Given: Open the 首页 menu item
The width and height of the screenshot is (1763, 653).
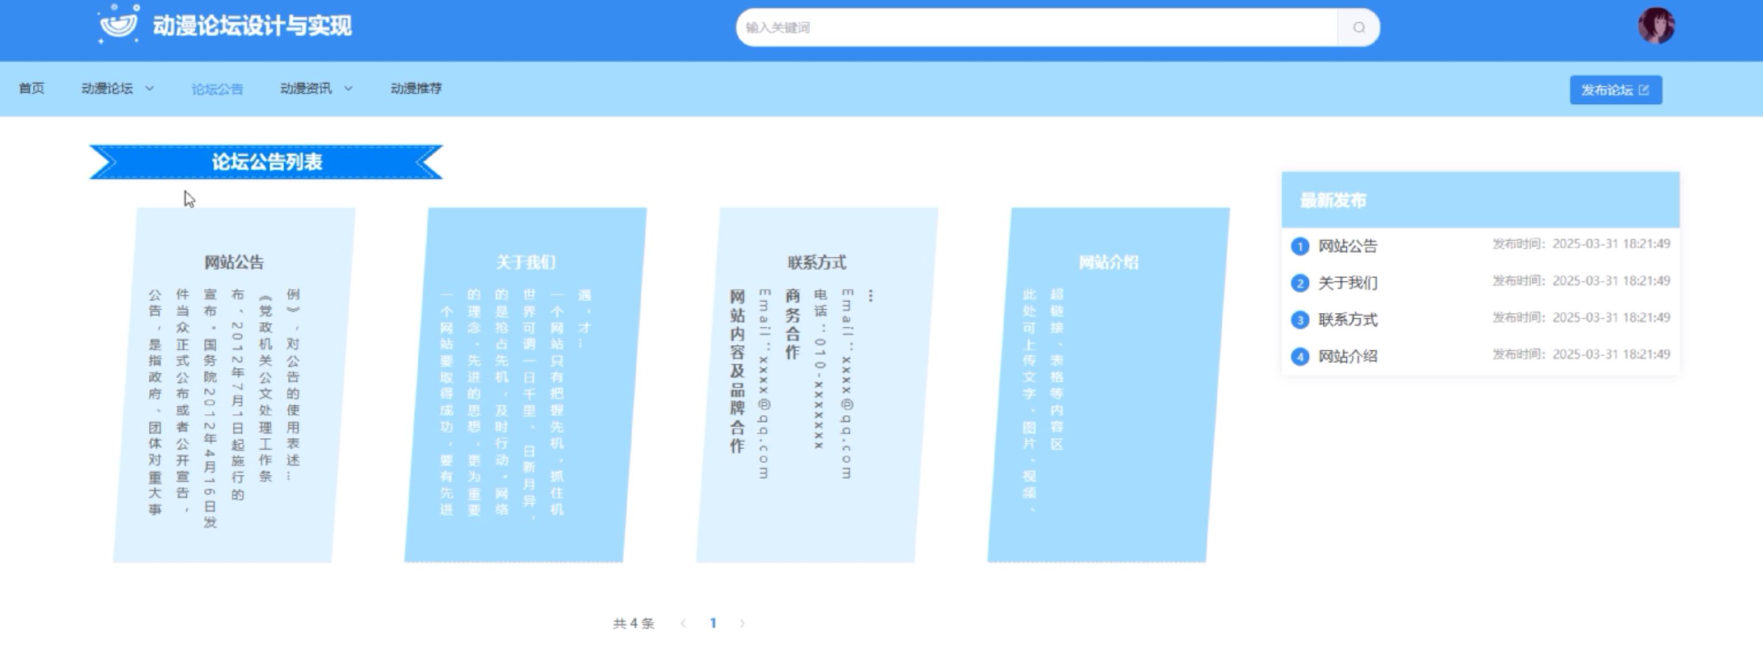Looking at the screenshot, I should pos(32,88).
